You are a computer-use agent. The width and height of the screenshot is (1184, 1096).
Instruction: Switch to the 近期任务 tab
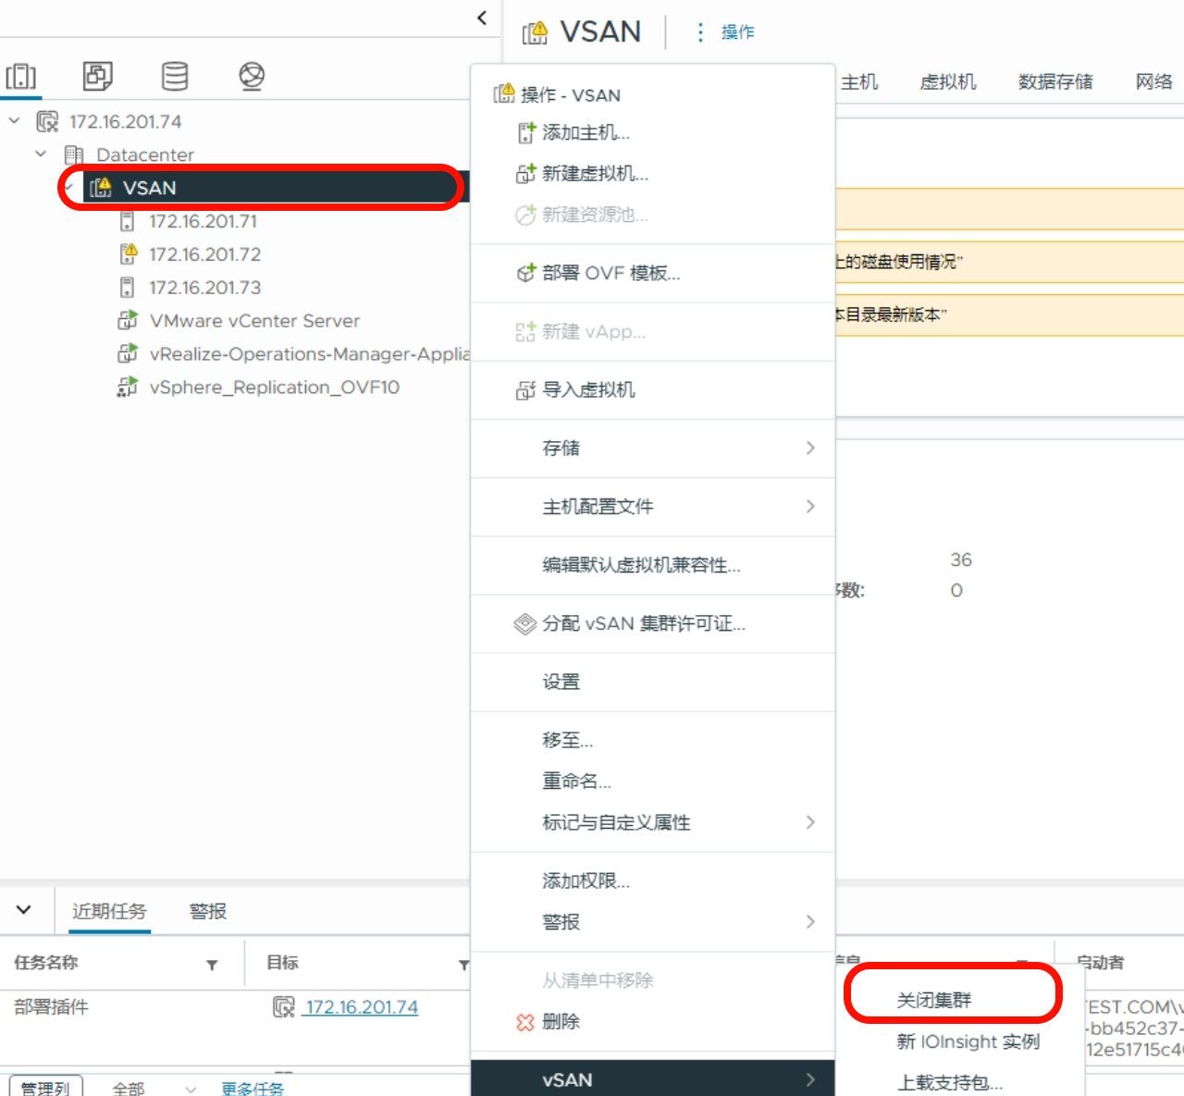click(109, 911)
